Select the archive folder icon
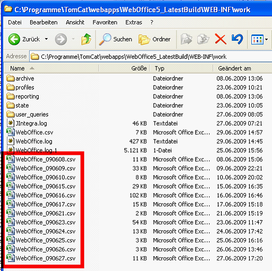 coord(11,78)
